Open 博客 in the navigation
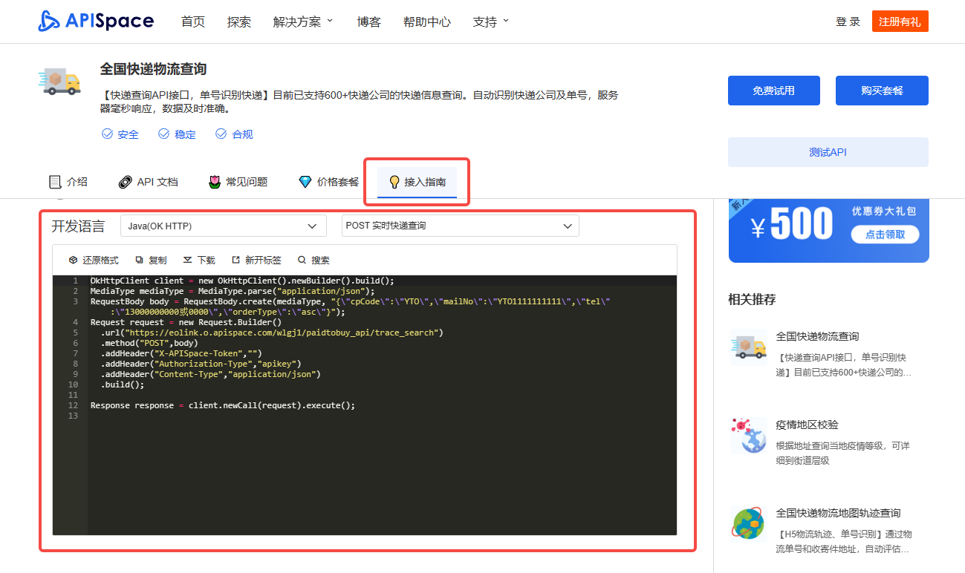Viewport: 965px width, 573px height. click(369, 22)
